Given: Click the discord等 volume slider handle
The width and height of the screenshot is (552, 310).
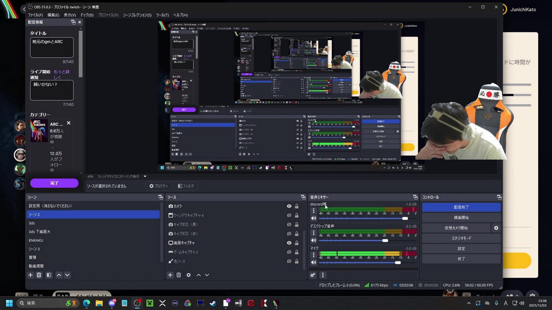Looking at the screenshot, I should coord(405,218).
